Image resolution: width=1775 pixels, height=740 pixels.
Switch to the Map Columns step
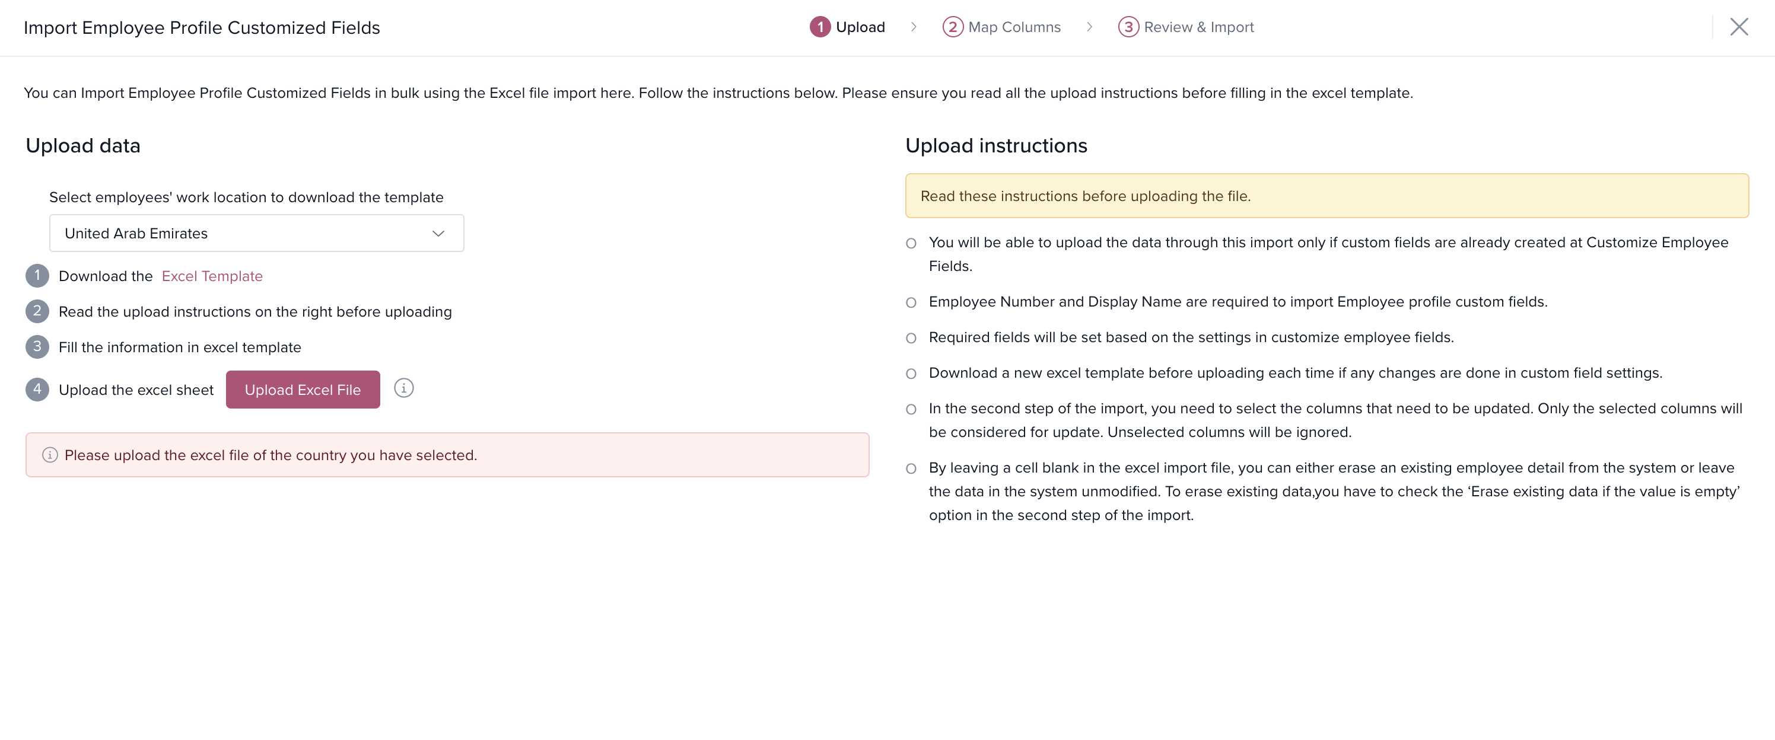pos(1014,27)
